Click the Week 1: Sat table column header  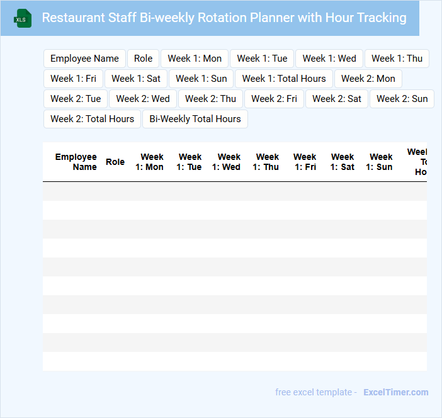pos(343,162)
